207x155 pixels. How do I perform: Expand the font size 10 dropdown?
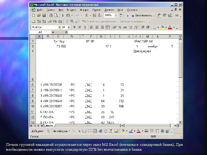69,27
